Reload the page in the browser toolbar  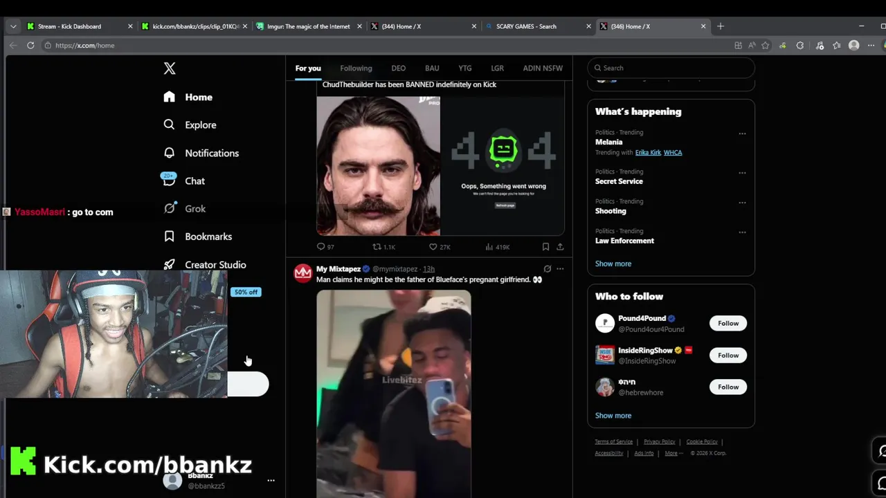pyautogui.click(x=30, y=46)
